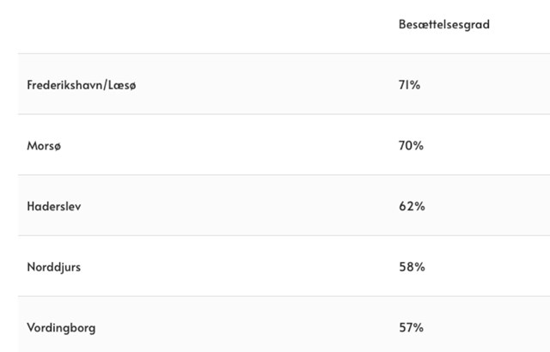550x352 pixels.
Task: Click blank space right of 57% value
Action: click(490, 328)
